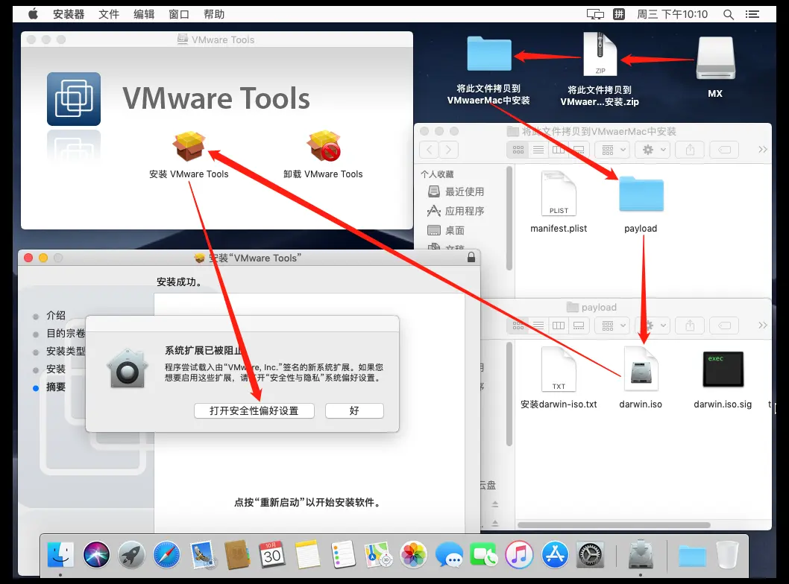Viewport: 789px width, 584px height.
Task: Open the 编辑 menu
Action: tap(144, 14)
